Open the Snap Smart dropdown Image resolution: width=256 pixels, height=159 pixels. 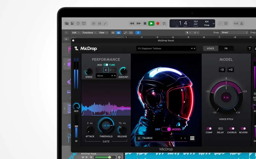click(x=234, y=32)
